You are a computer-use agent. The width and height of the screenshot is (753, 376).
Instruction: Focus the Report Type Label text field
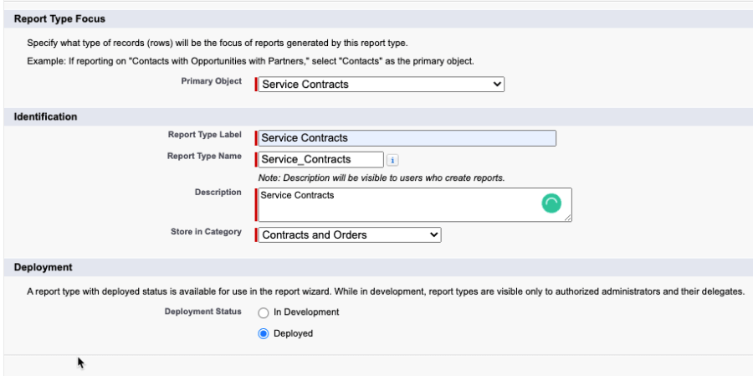pos(407,138)
